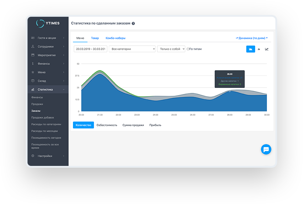Image resolution: width=303 pixels, height=204 pixels.
Task: Switch to bar chart view icon
Action: [259, 49]
